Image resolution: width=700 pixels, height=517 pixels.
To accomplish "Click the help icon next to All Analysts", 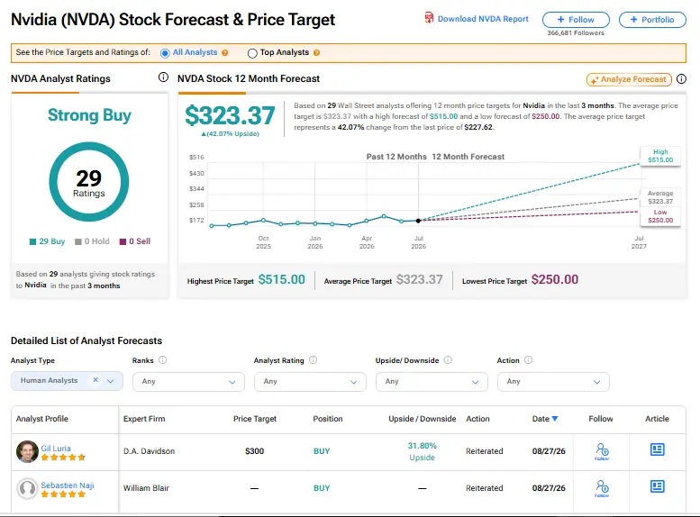I will click(x=225, y=52).
